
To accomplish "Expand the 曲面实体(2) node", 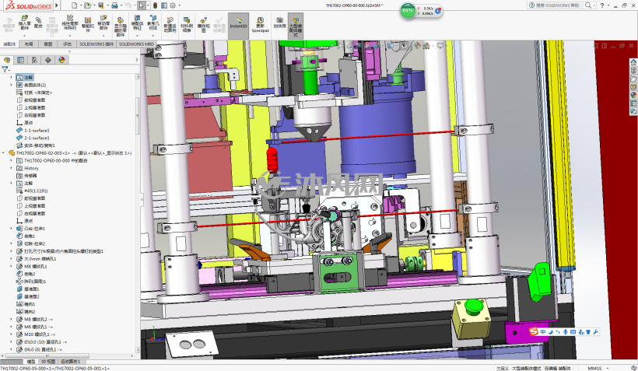I will click(x=11, y=85).
